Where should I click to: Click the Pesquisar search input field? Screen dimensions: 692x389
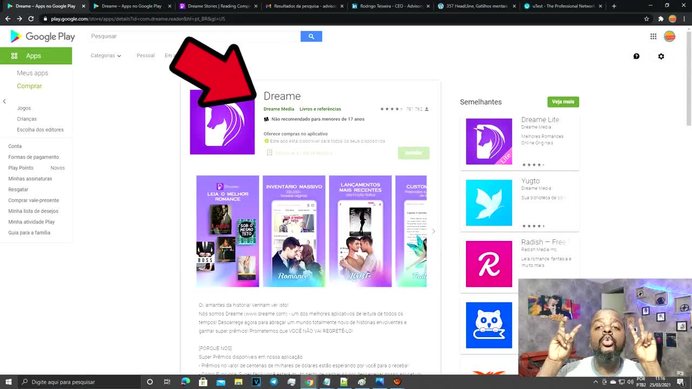coord(194,36)
